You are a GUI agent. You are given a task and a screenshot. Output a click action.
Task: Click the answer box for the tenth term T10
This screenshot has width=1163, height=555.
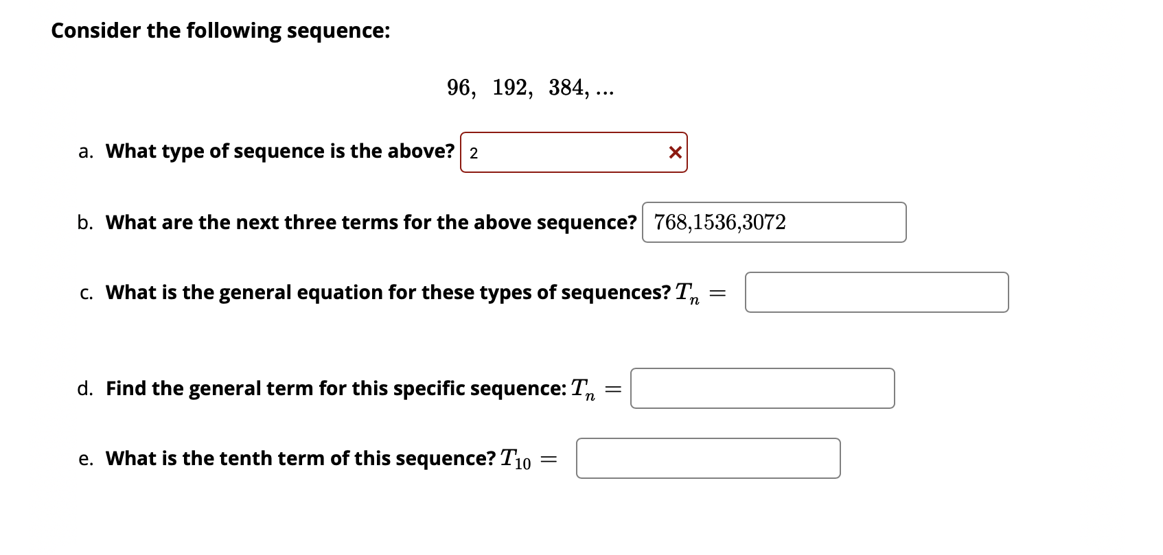pyautogui.click(x=707, y=458)
